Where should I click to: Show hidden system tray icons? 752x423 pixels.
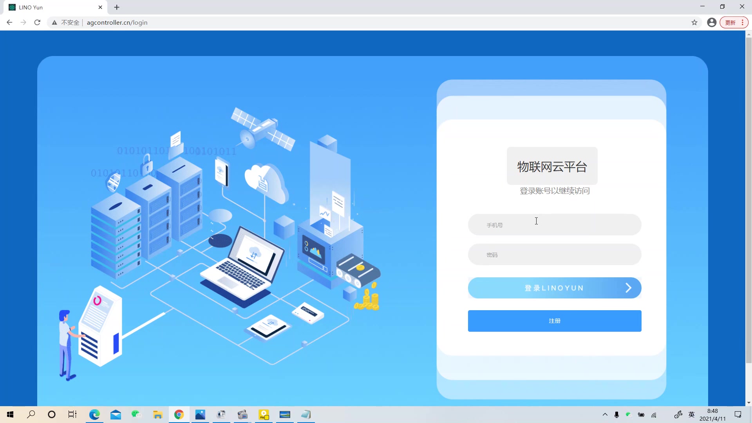pyautogui.click(x=605, y=414)
